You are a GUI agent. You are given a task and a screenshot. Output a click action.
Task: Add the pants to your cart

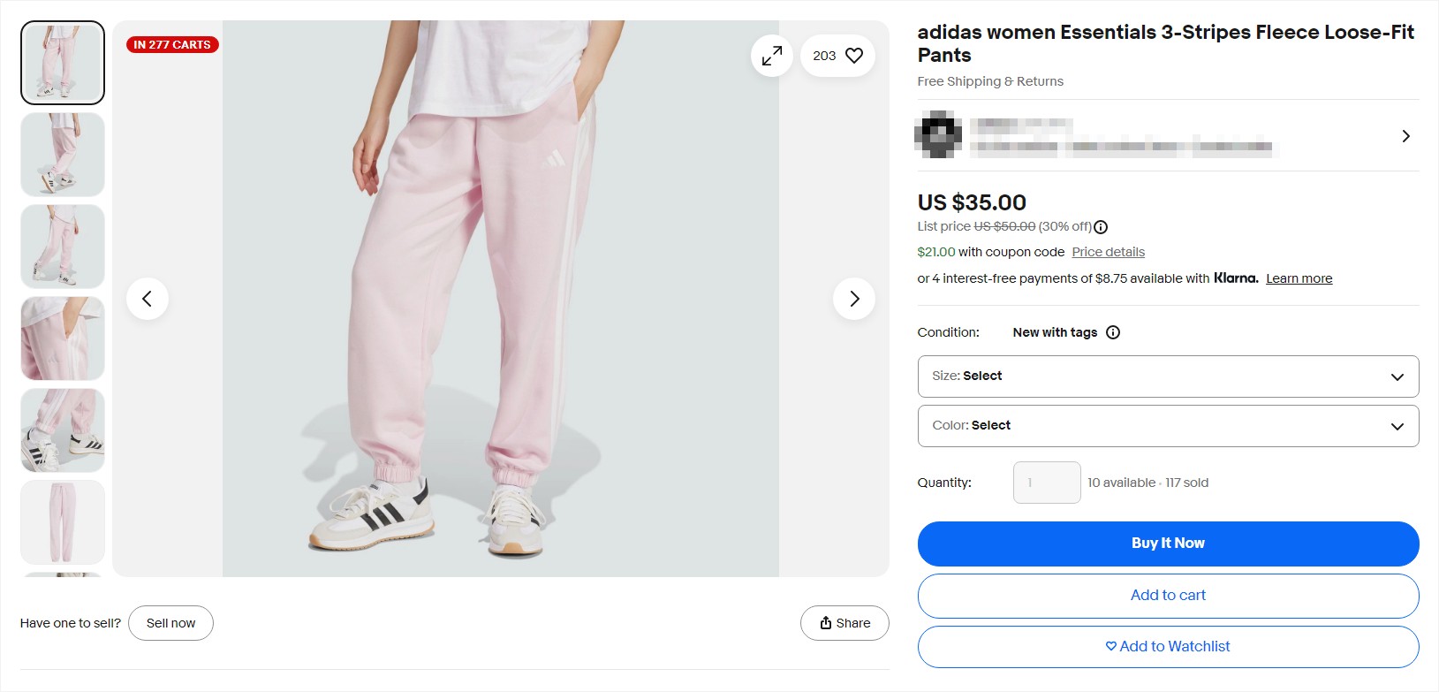pos(1168,595)
